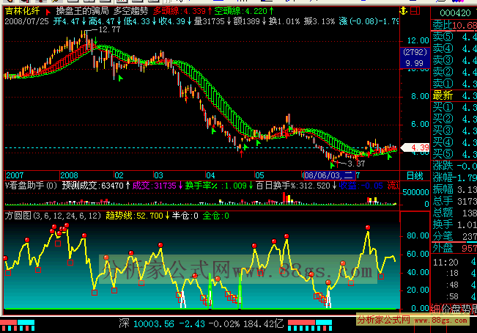Viewport: 477px width, 333px height.
Task: Click the 全仓:0 label
Action: pyautogui.click(x=215, y=216)
